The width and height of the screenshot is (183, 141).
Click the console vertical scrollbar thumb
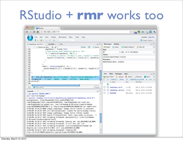101,118
